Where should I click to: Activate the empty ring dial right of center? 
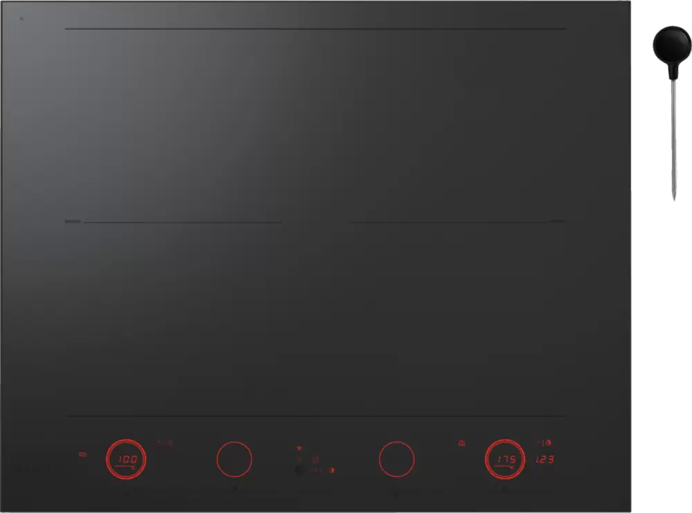(397, 459)
